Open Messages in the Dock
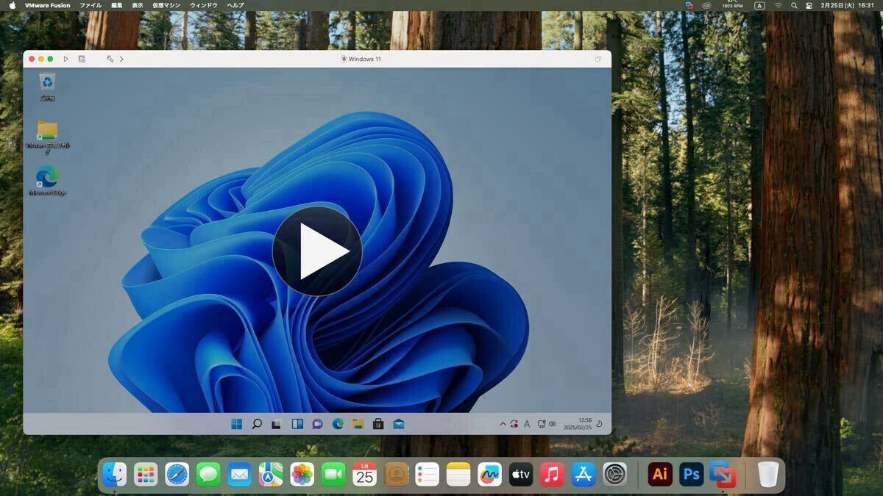 [208, 475]
